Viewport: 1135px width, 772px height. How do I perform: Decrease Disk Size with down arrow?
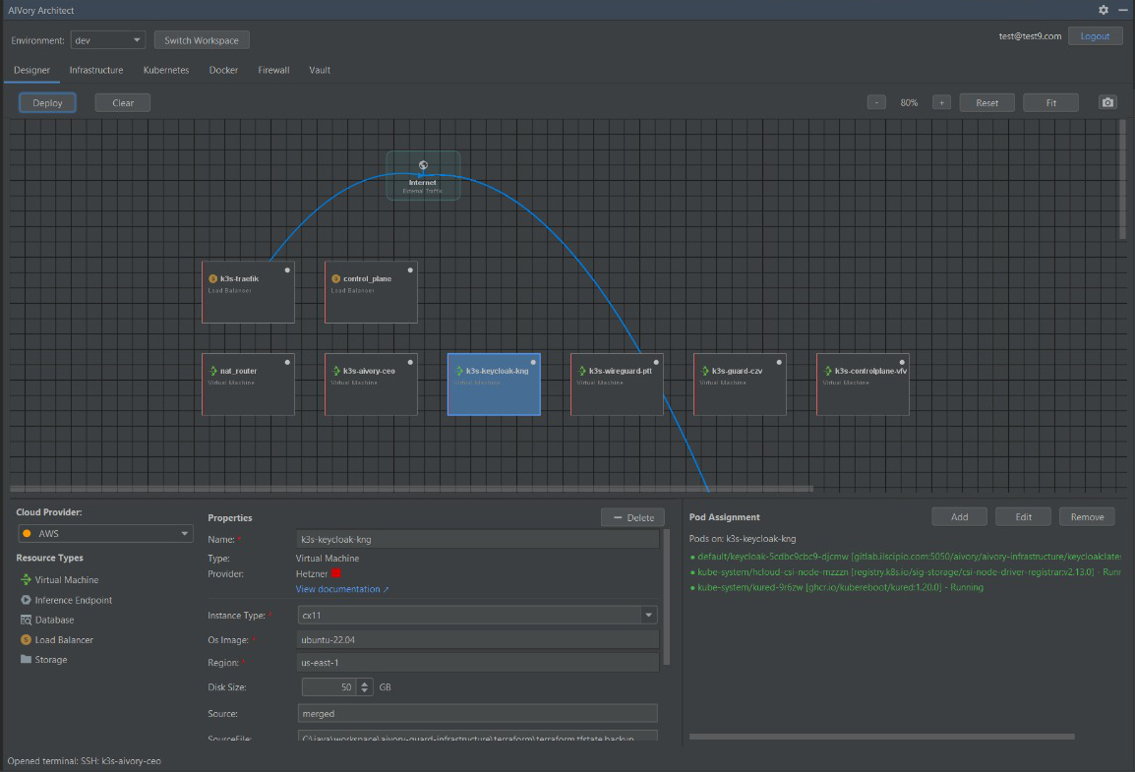pyautogui.click(x=365, y=691)
